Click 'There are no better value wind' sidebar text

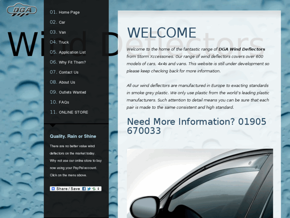72,146
